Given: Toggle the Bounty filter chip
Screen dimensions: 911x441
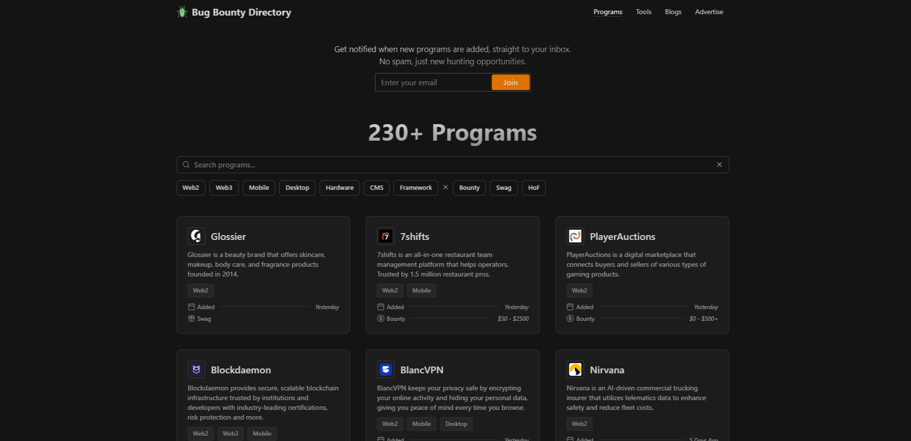Looking at the screenshot, I should [x=469, y=187].
